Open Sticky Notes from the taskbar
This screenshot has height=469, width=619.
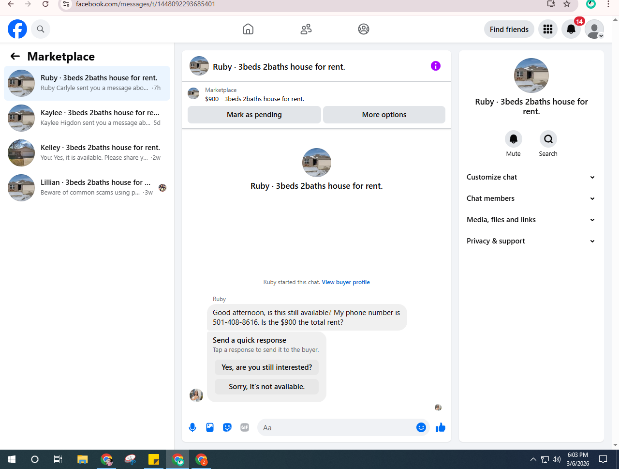(x=154, y=459)
